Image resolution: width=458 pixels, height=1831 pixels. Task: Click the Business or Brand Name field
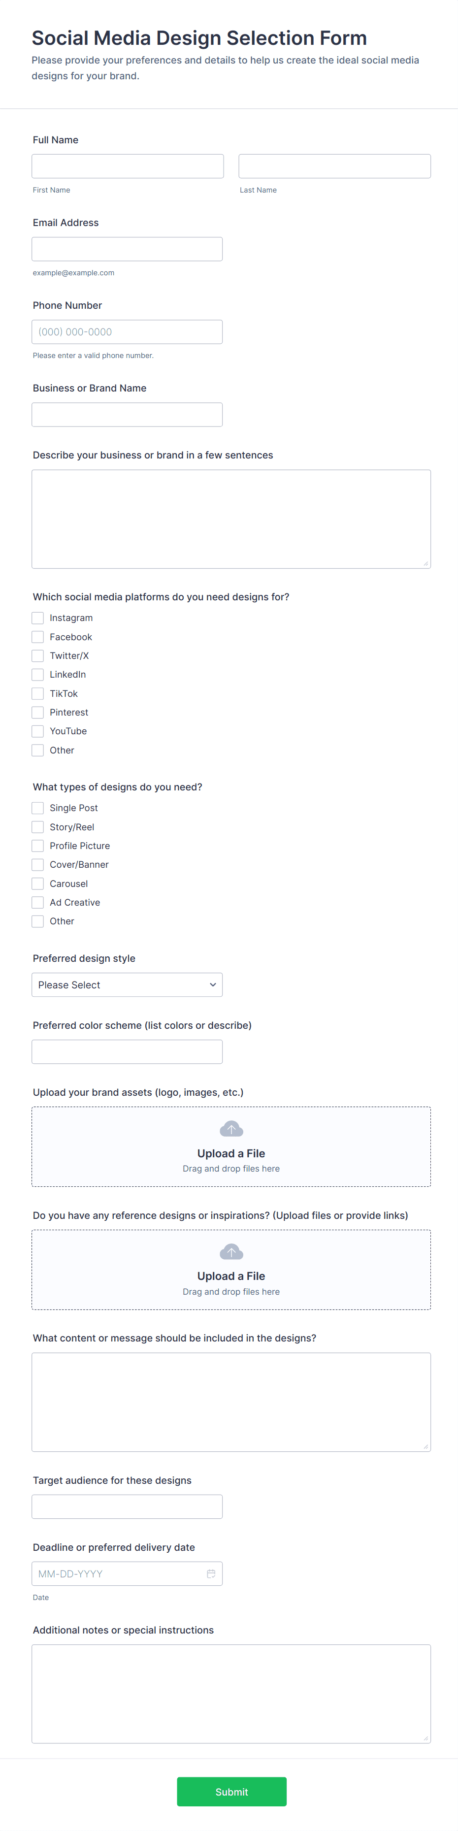(x=127, y=414)
